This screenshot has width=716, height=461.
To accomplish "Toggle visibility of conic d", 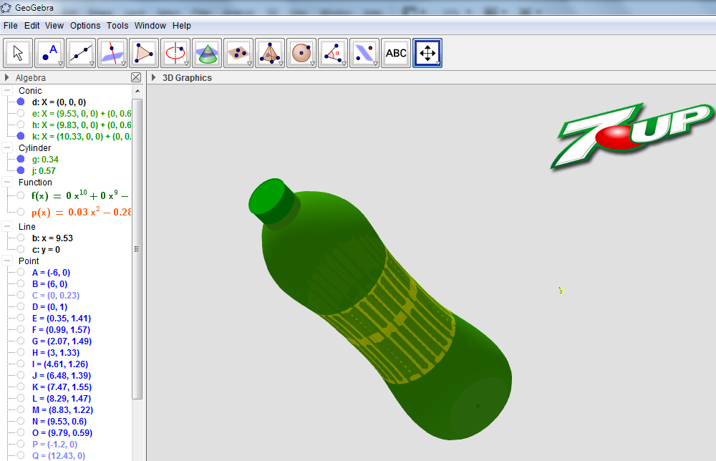I will [x=21, y=102].
